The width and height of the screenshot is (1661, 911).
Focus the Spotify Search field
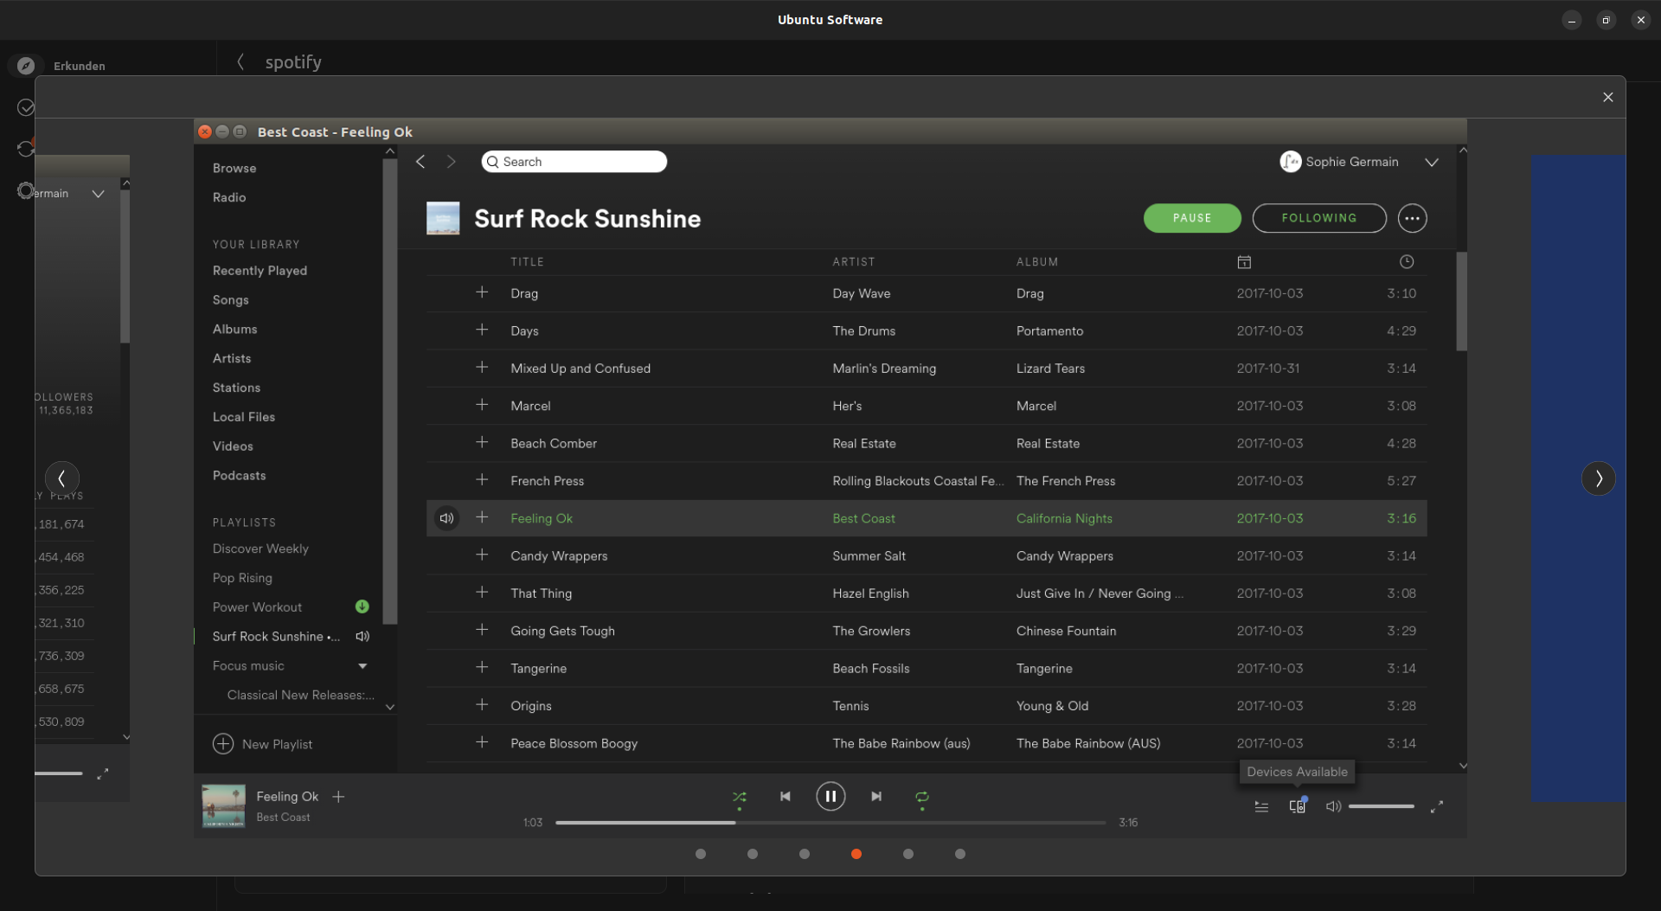click(x=574, y=162)
